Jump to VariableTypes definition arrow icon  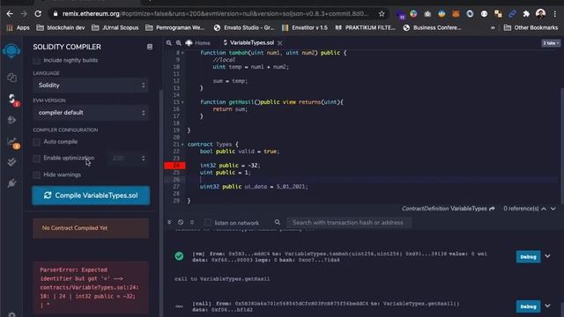[x=492, y=209]
